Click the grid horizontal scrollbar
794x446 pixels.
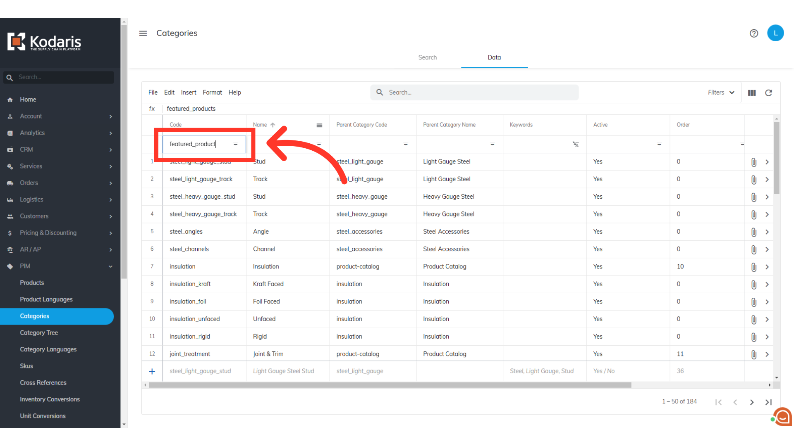tap(390, 385)
